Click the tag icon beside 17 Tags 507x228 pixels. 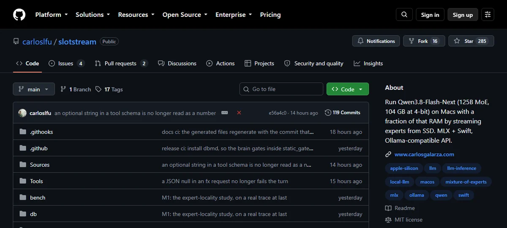point(98,89)
